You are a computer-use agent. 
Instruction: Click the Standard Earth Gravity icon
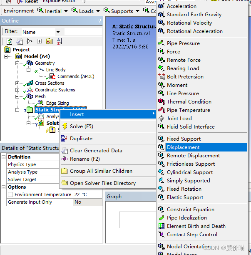(161, 15)
